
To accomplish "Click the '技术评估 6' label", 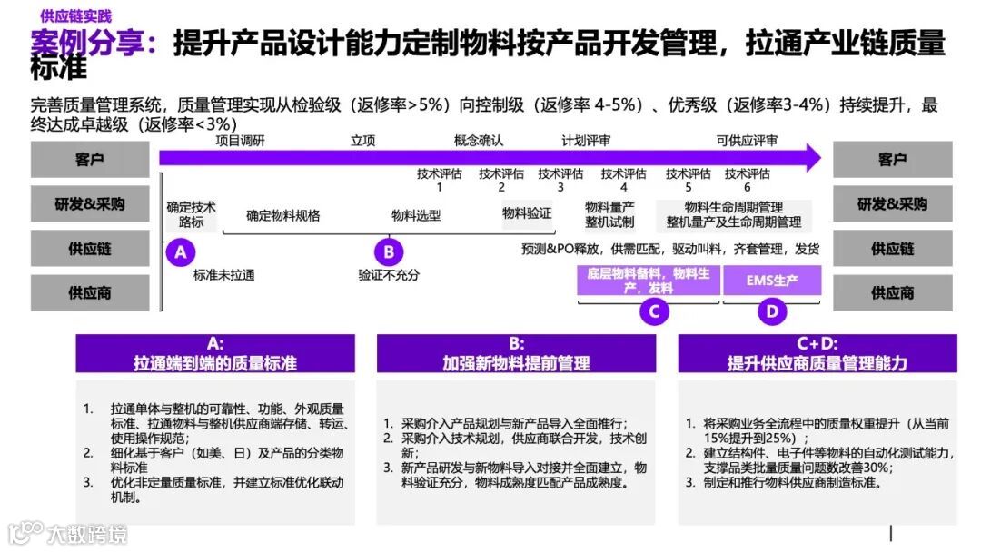I will click(747, 180).
